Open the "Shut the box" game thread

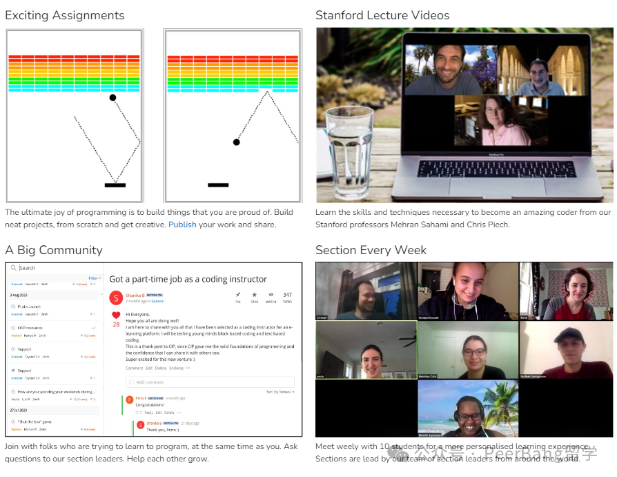(53, 426)
